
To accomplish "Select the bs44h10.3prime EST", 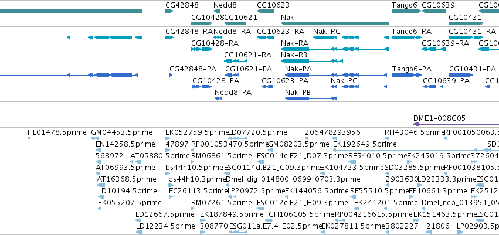I will (x=171, y=185).
